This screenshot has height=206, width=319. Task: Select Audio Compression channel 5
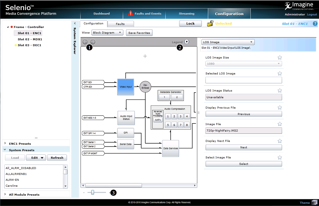(x=168, y=125)
